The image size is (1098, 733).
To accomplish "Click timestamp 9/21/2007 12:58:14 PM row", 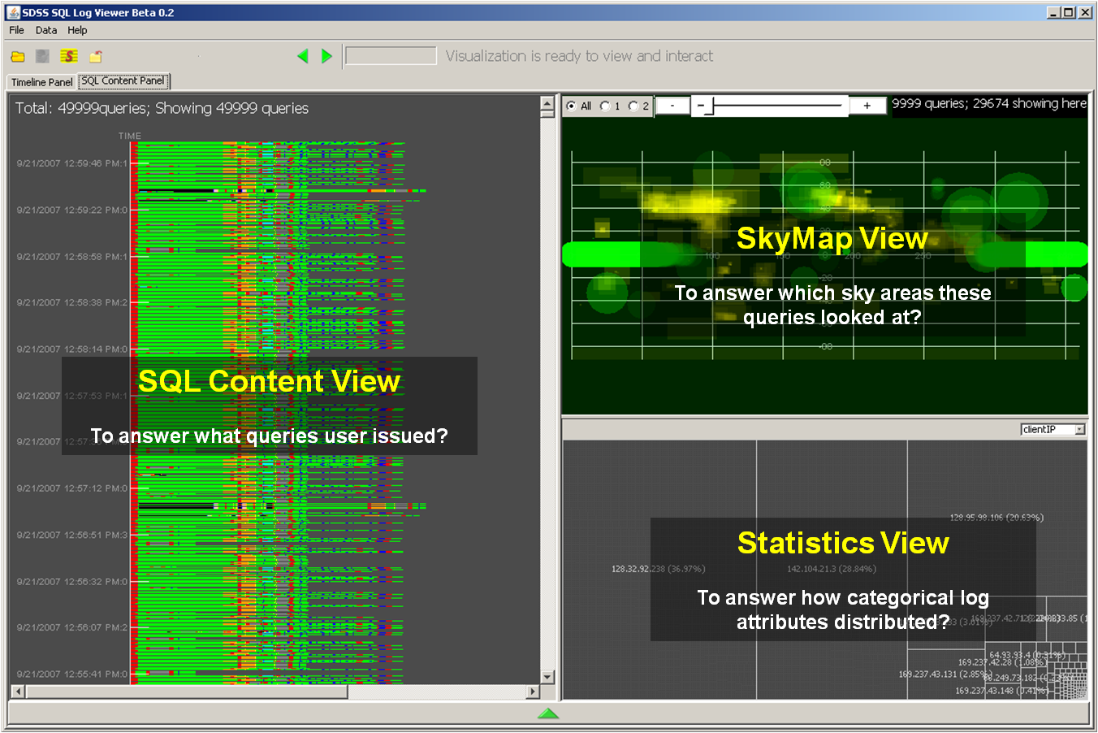I will 72,349.
